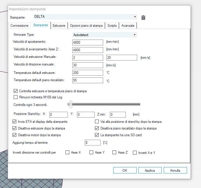This screenshot has height=188, width=201.
Task: Click the Stand-by position Y field
Action: pyautogui.click(x=86, y=114)
